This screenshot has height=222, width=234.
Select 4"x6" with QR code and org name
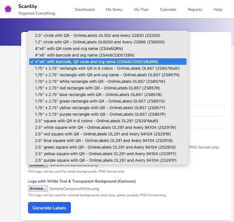tap(79, 49)
